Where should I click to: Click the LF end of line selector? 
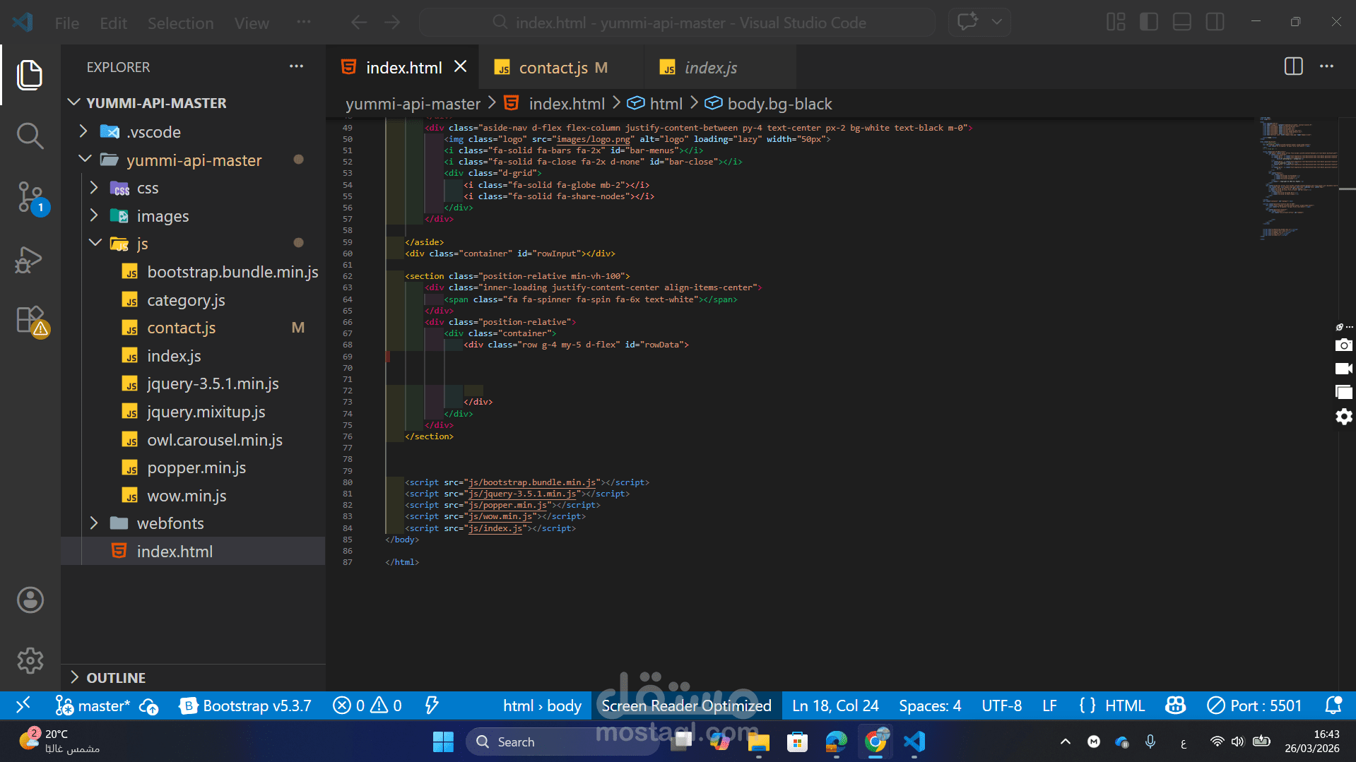pyautogui.click(x=1049, y=706)
